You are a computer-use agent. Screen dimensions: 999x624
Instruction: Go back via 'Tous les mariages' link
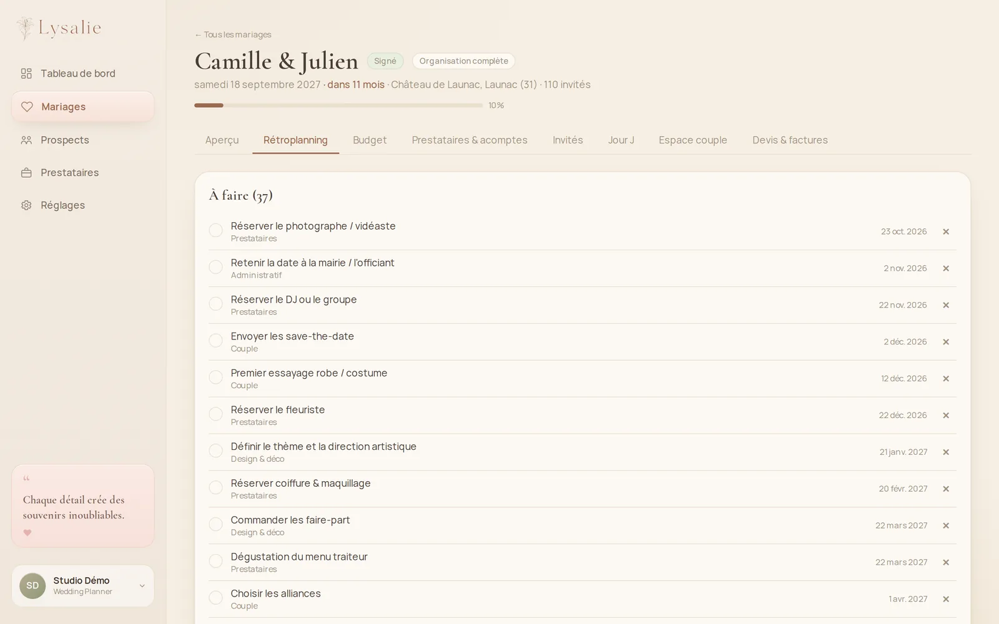coord(233,35)
